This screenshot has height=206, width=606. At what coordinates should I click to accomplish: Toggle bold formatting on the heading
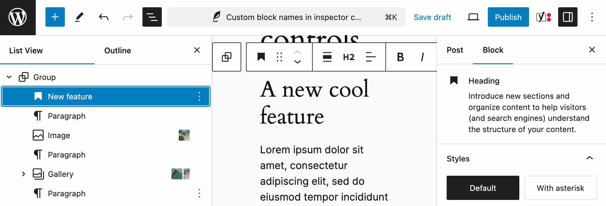401,57
